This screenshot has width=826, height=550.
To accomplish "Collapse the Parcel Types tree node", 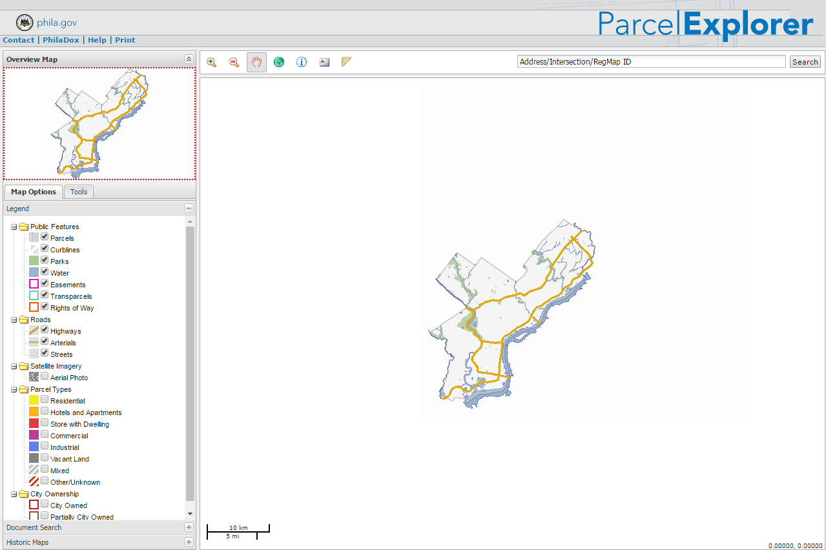I will (14, 390).
